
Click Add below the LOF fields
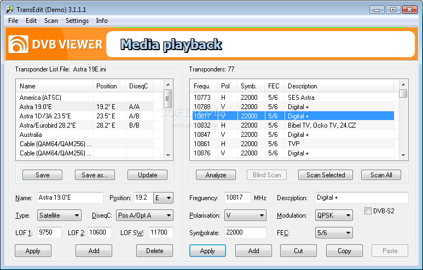tap(94, 251)
